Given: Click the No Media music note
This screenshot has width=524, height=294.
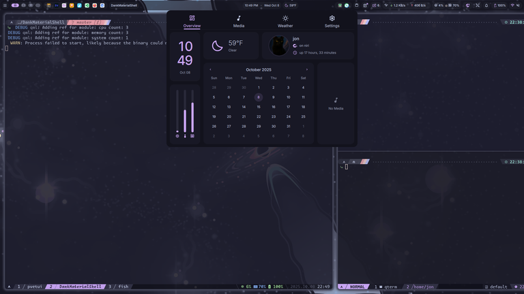Looking at the screenshot, I should click(336, 101).
